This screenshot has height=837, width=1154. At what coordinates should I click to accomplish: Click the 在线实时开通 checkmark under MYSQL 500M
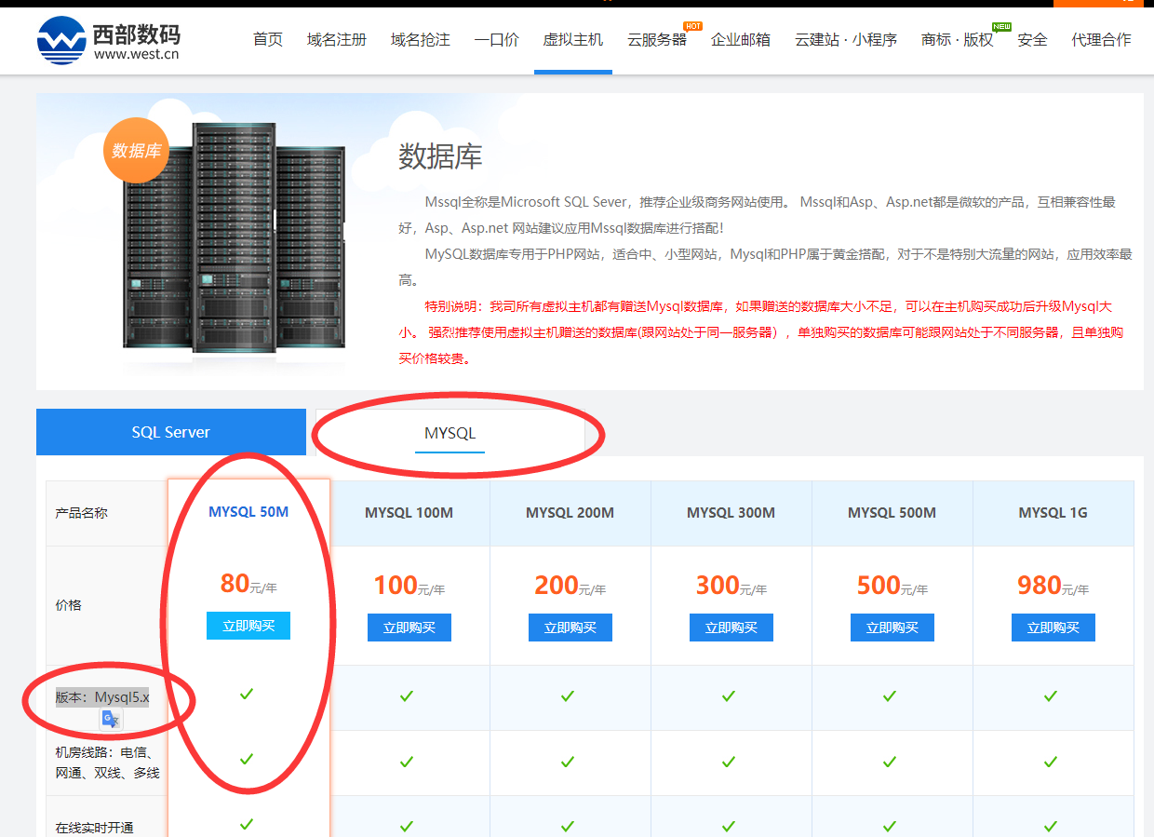click(890, 826)
